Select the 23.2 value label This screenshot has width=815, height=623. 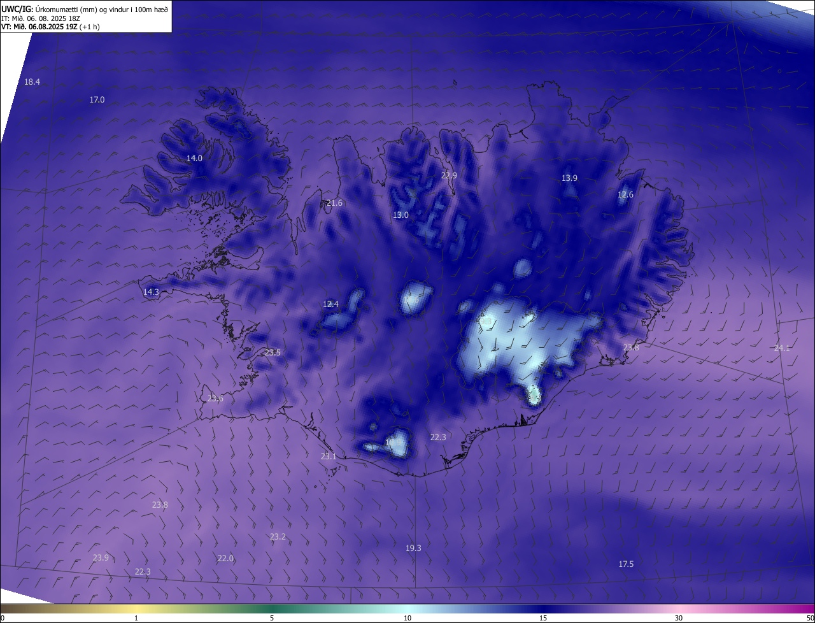coord(278,538)
